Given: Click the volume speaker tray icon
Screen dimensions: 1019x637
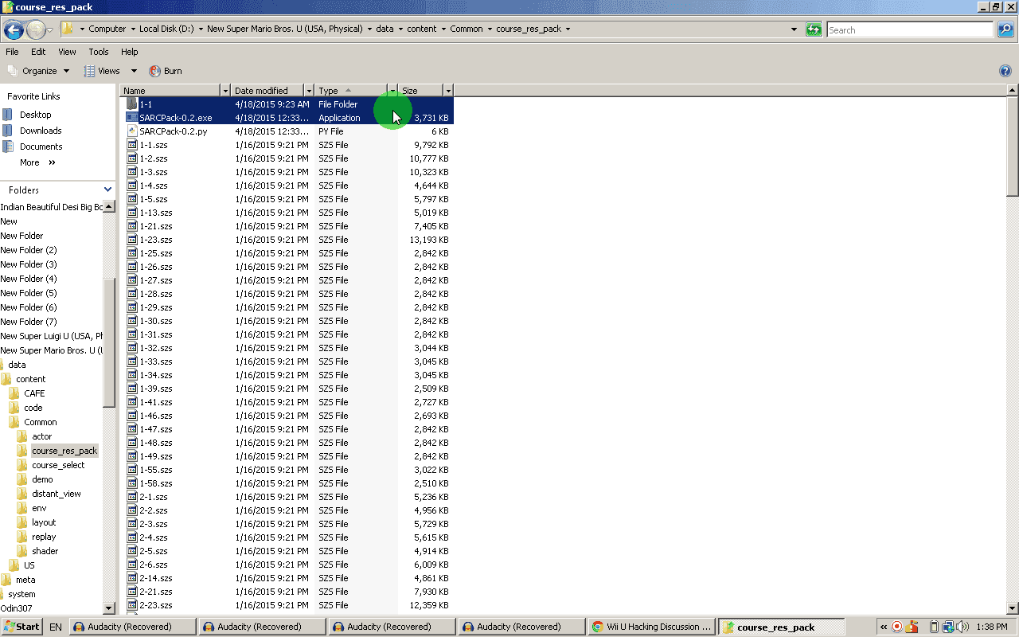Looking at the screenshot, I should (962, 627).
